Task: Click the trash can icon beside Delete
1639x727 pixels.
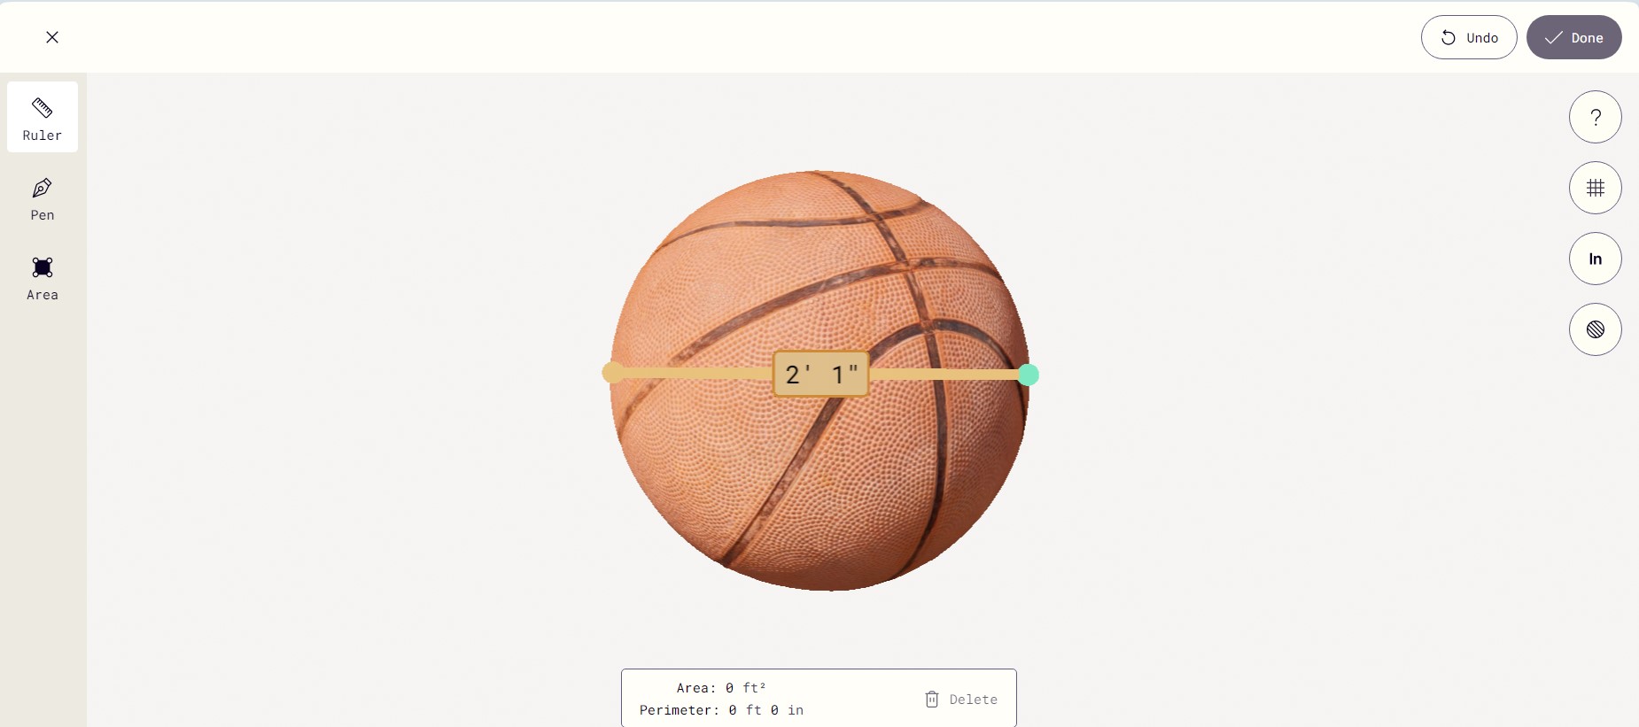Action: click(x=932, y=700)
